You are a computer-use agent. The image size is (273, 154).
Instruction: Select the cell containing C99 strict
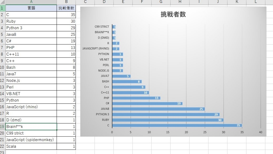pyautogui.click(x=31, y=133)
